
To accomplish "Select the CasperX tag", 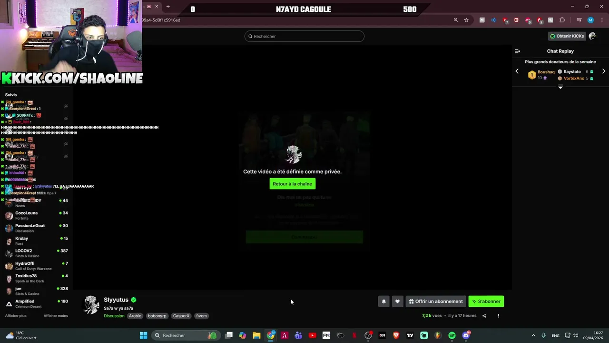I will click(x=181, y=316).
